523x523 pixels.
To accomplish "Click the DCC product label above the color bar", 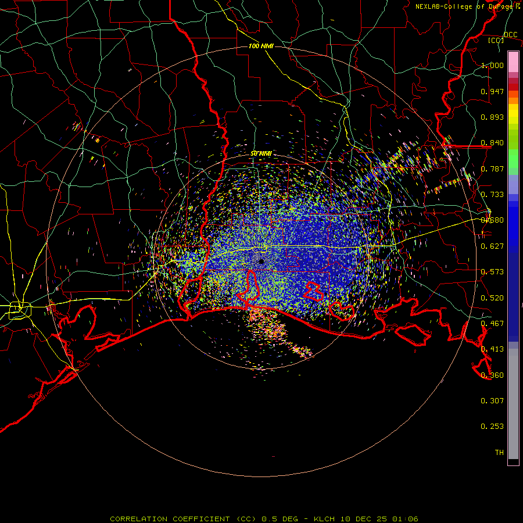I will point(510,35).
